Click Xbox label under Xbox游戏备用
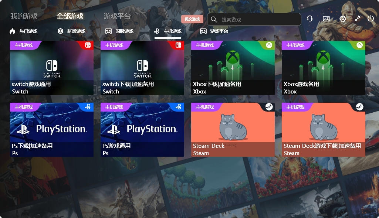The image size is (379, 218). [x=290, y=92]
